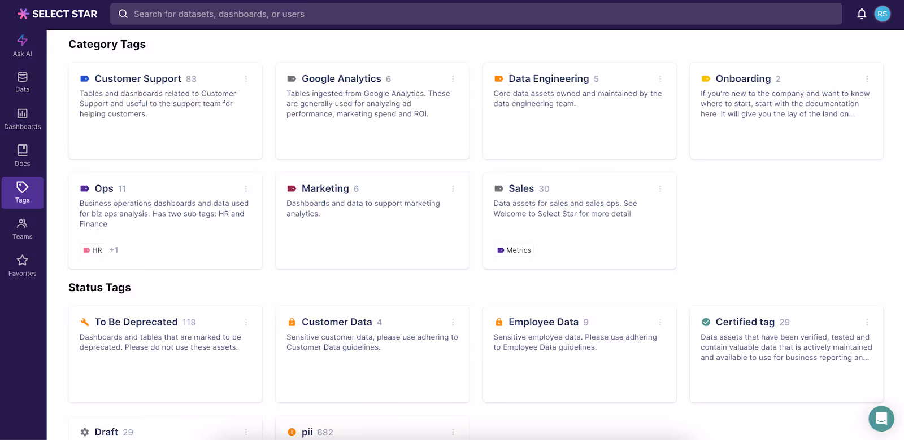Open Teams in the sidebar
Viewport: 904px width, 440px height.
coord(23,229)
